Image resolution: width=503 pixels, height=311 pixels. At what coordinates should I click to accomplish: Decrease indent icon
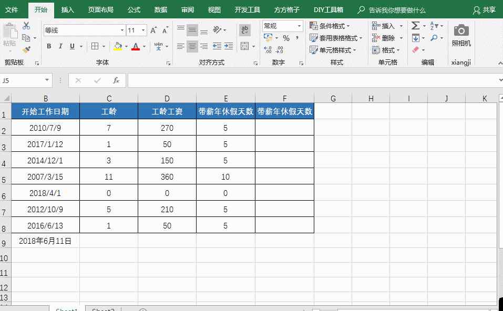tap(217, 46)
